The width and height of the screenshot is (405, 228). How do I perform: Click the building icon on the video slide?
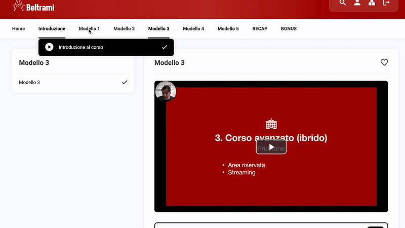271,124
